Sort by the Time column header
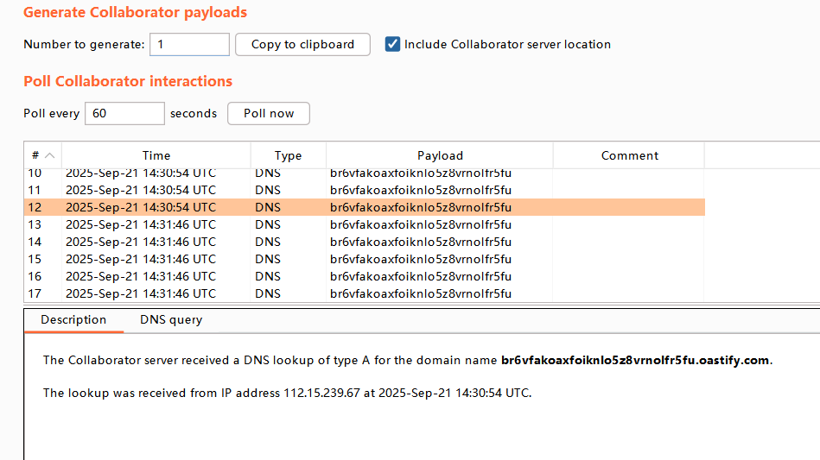Screen dimensions: 820x460 point(156,155)
